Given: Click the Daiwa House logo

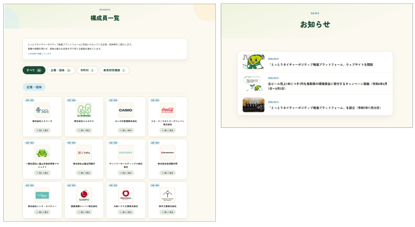Looking at the screenshot, I should click(x=126, y=195).
